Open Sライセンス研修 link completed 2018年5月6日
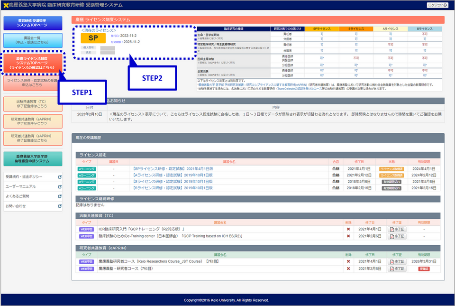The width and height of the screenshot is (455, 306). tap(173, 181)
